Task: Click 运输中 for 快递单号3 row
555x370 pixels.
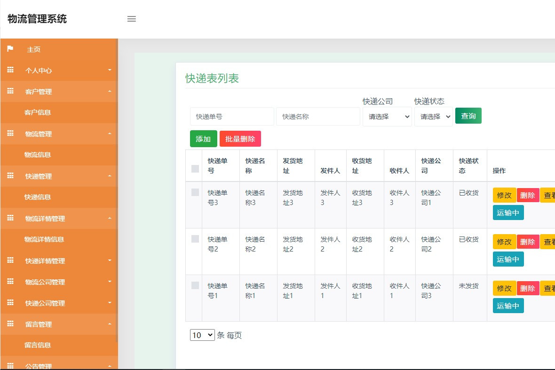Action: (x=508, y=213)
